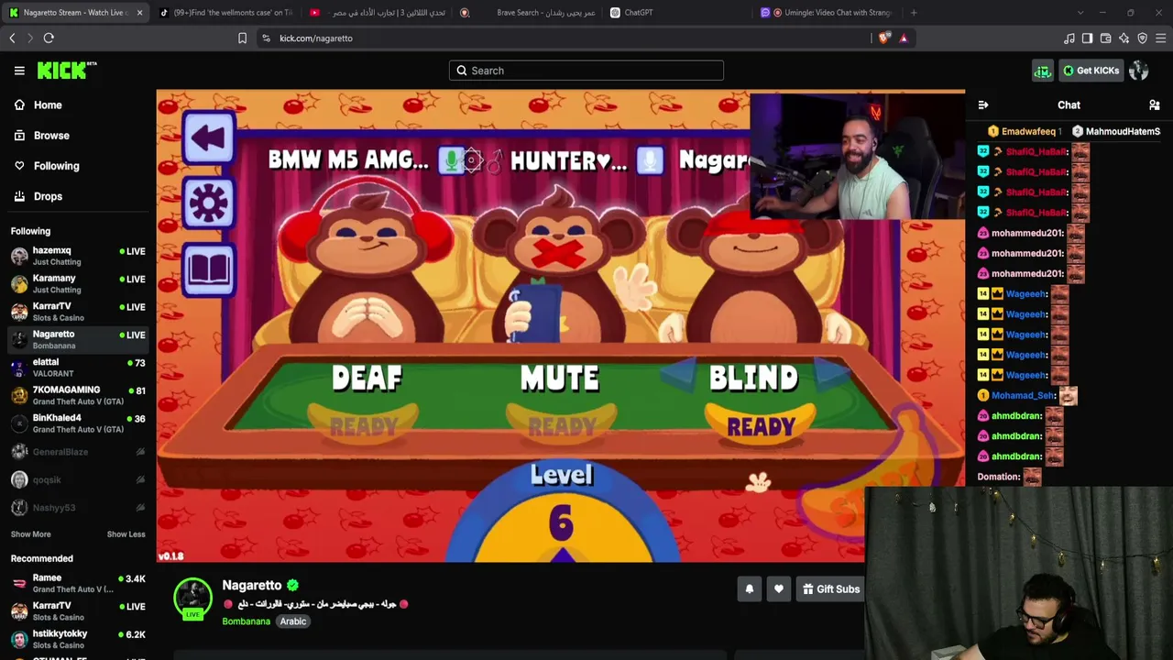Open Ramee channel in Recommended

click(78, 583)
